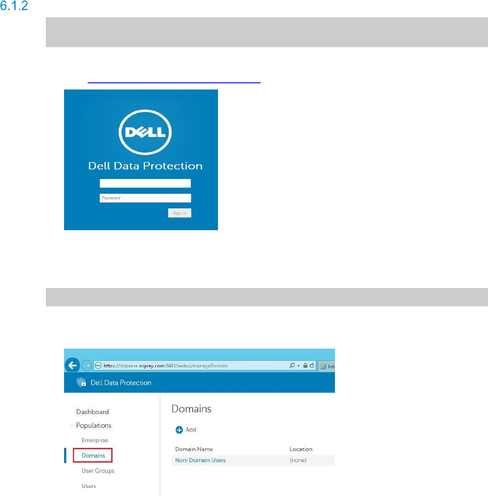Click the browser back arrow button
This screenshot has width=488, height=496.
pyautogui.click(x=72, y=366)
